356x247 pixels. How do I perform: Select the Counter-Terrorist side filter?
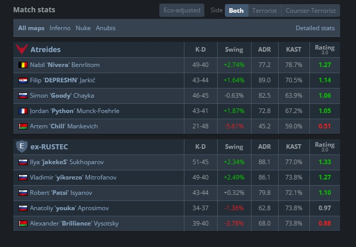pos(310,11)
